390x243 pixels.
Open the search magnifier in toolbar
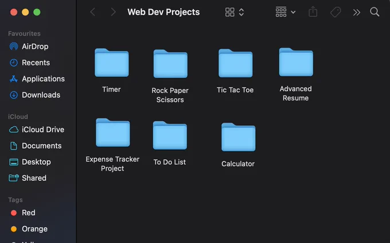coord(375,12)
